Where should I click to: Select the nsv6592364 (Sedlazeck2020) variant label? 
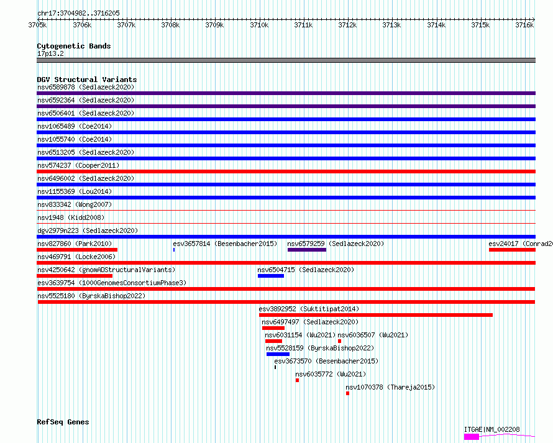86,100
